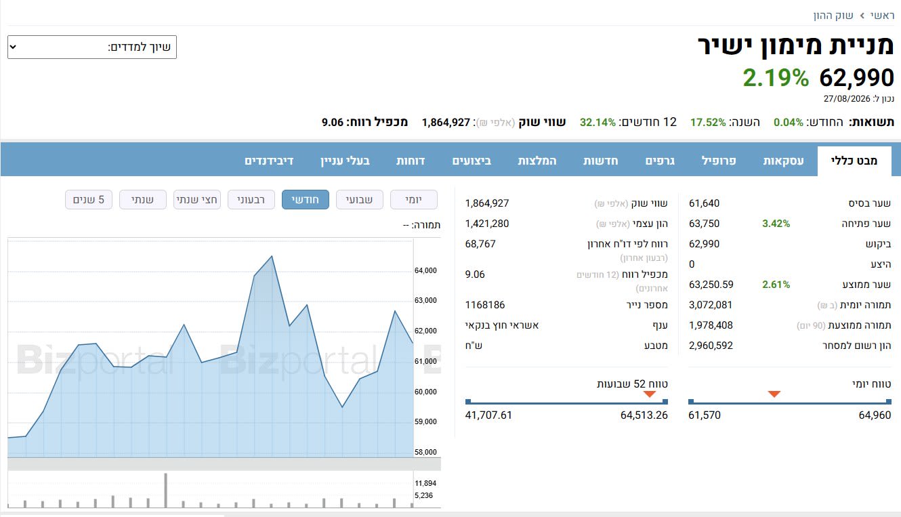Pick the 'חצי שנתי' chart range
Screen dimensions: 901x517
click(x=197, y=200)
